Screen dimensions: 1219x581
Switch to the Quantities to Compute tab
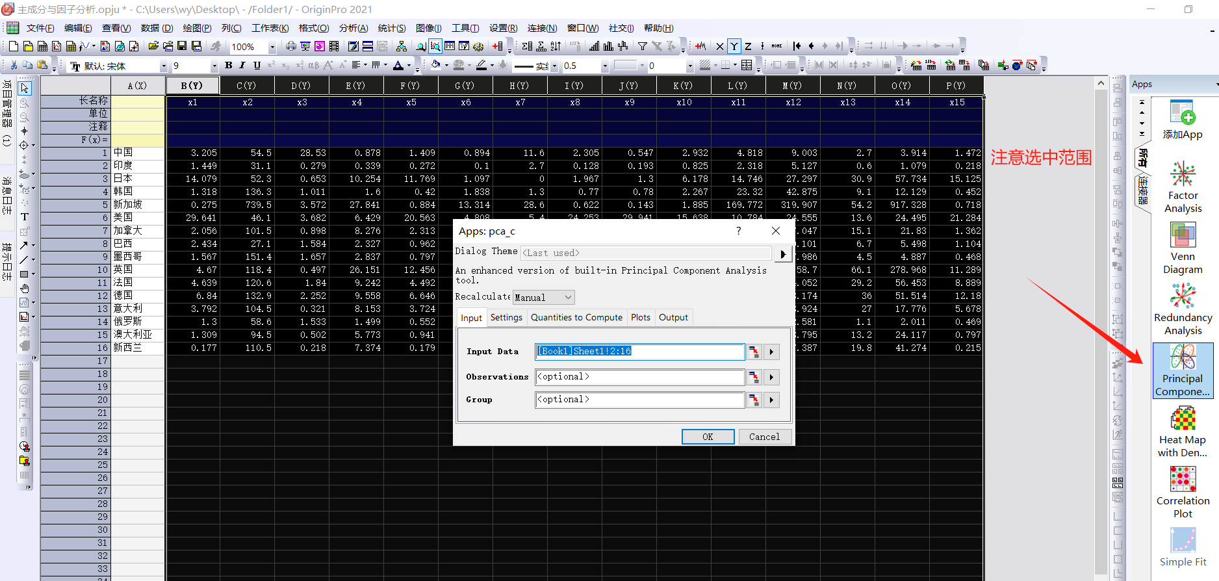point(576,317)
